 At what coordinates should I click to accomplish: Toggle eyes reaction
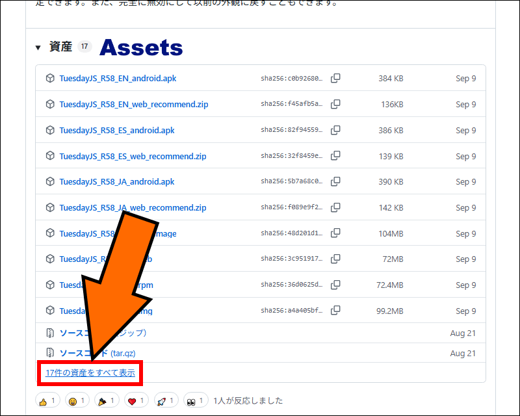click(x=196, y=400)
